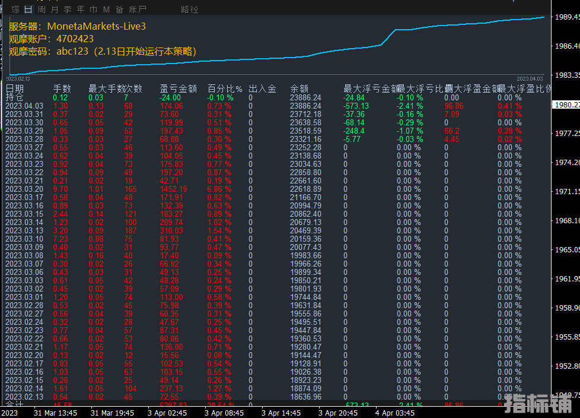Select the 持仓 open positions row label
This screenshot has width=580, height=418.
coord(15,97)
